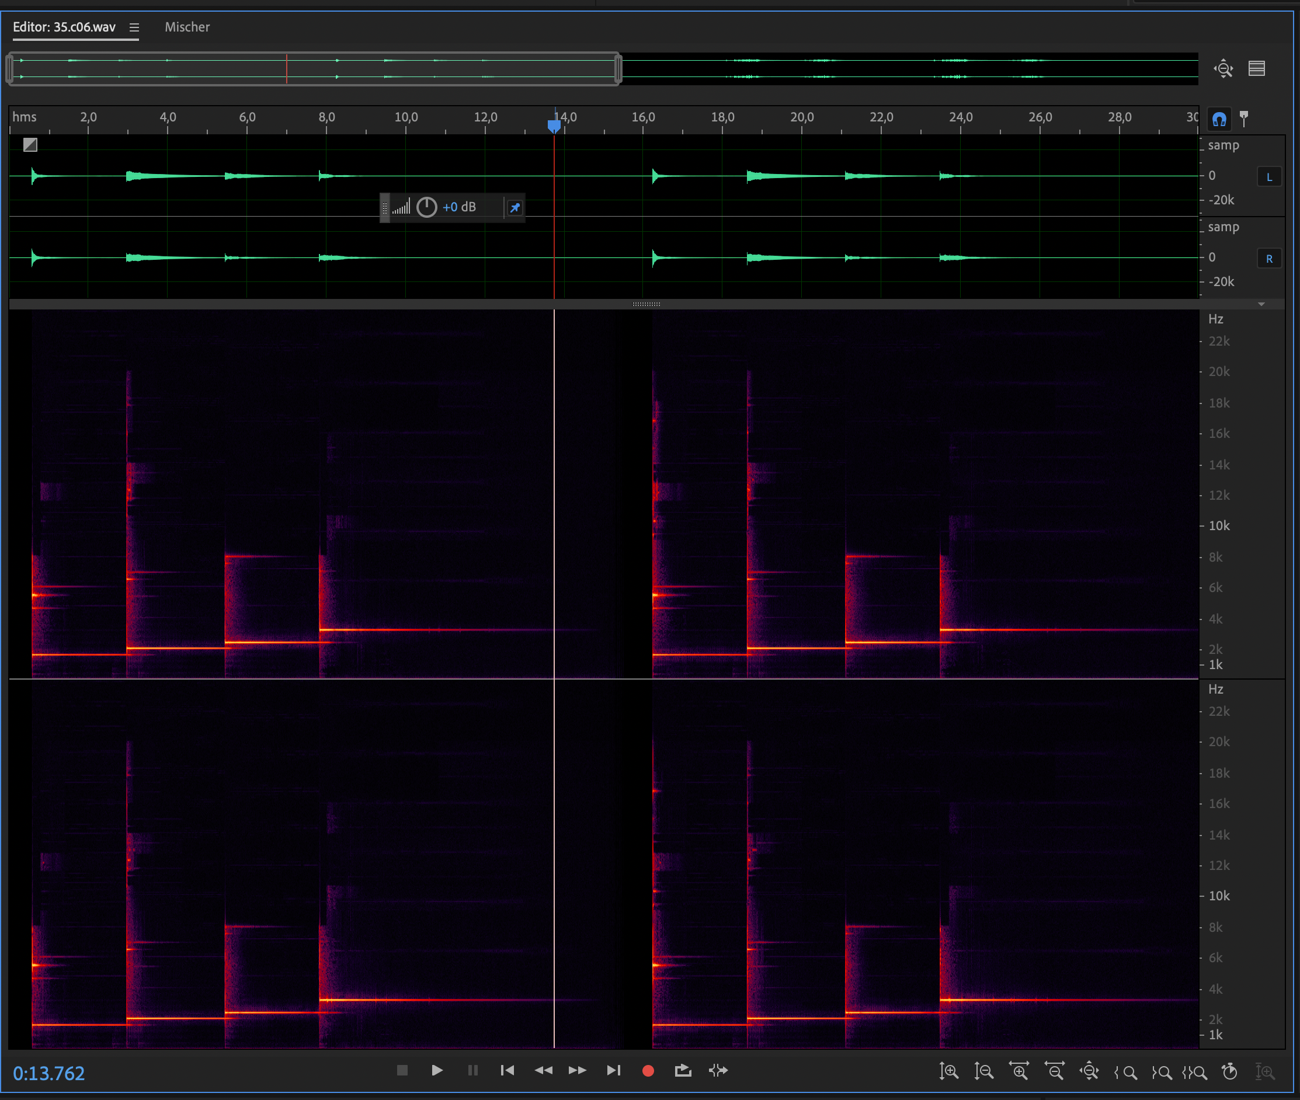Click Zoom Out Full bottom icon
This screenshot has width=1300, height=1100.
pyautogui.click(x=1089, y=1071)
